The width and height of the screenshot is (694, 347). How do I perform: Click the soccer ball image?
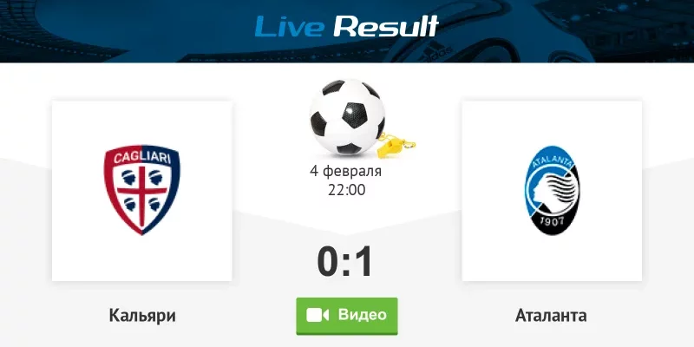click(x=348, y=117)
